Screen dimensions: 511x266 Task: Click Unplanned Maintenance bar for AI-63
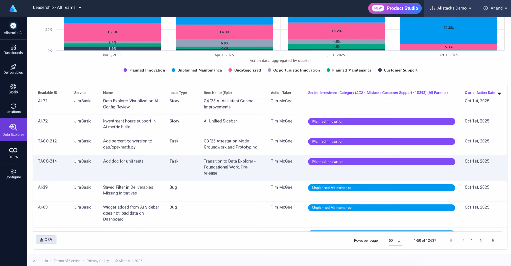[x=381, y=208]
